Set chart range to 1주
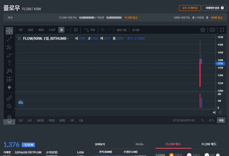The height and width of the screenshot is (156, 229). (72, 120)
